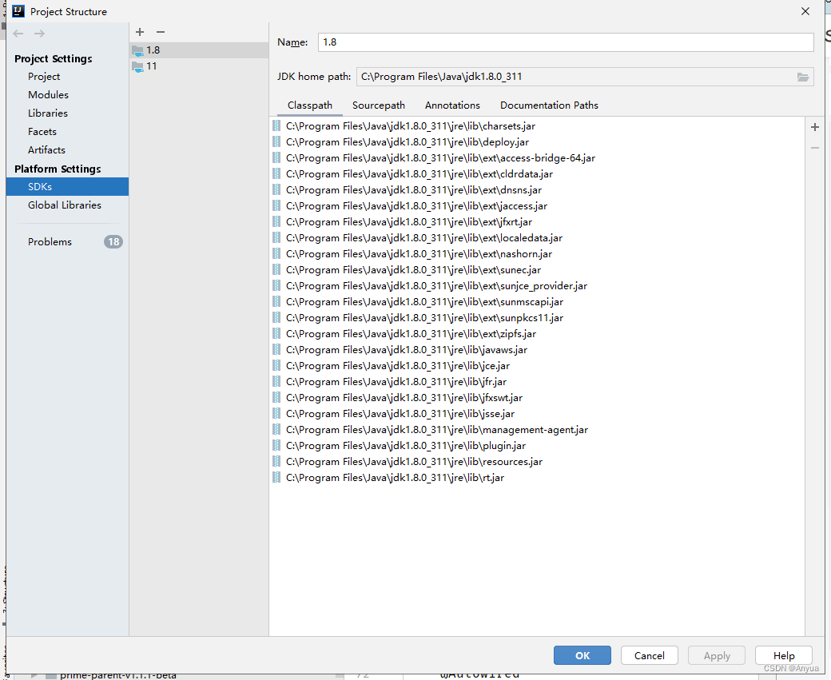This screenshot has height=680, width=831.
Task: Click the Help button
Action: coord(783,655)
